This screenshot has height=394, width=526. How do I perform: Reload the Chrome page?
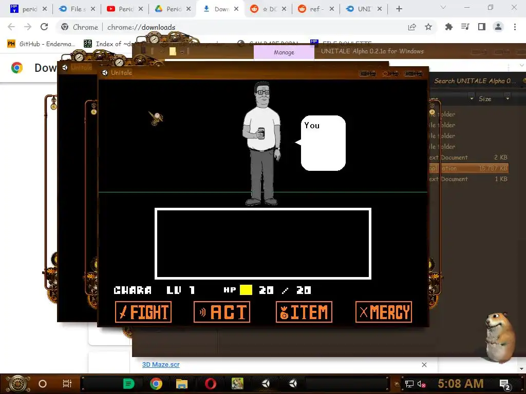[44, 27]
